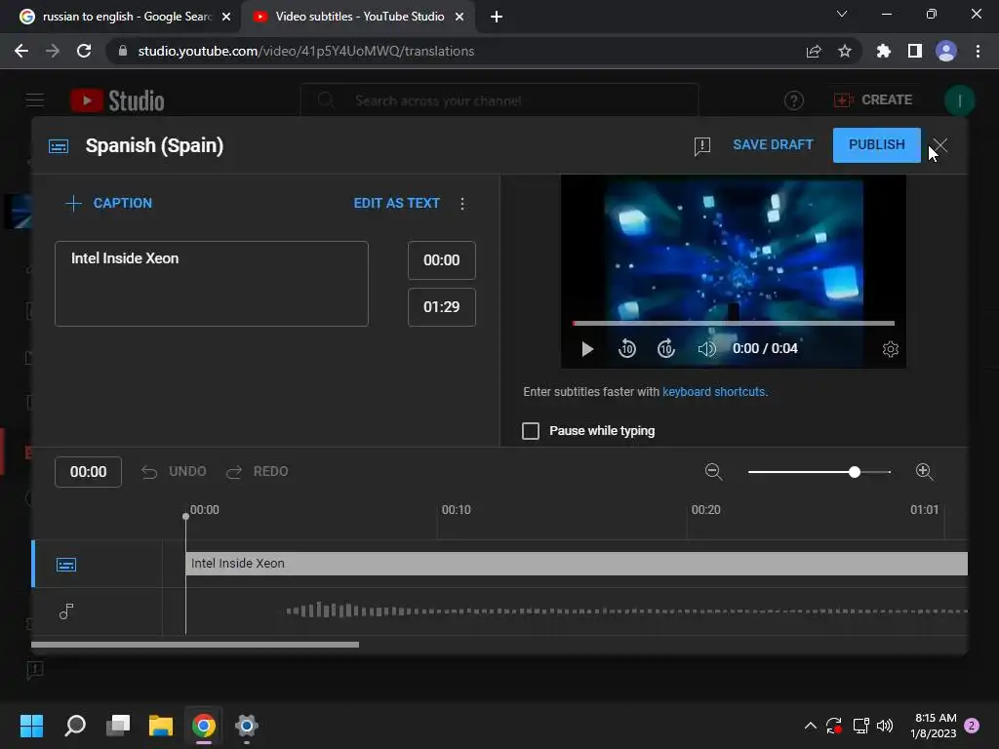The height and width of the screenshot is (749, 999).
Task: Open the tab search dropdown arrow
Action: click(x=842, y=14)
